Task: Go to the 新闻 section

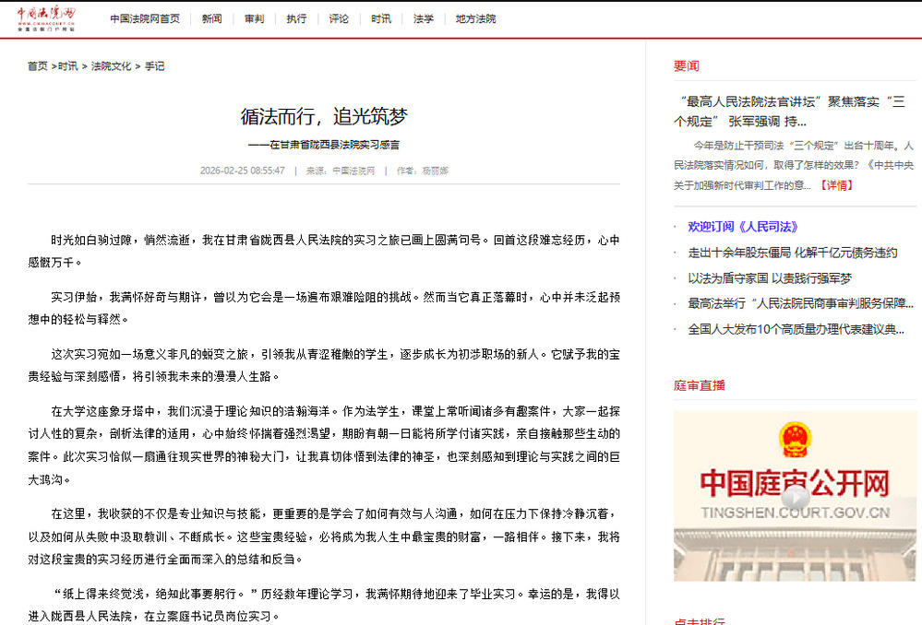Action: (211, 18)
